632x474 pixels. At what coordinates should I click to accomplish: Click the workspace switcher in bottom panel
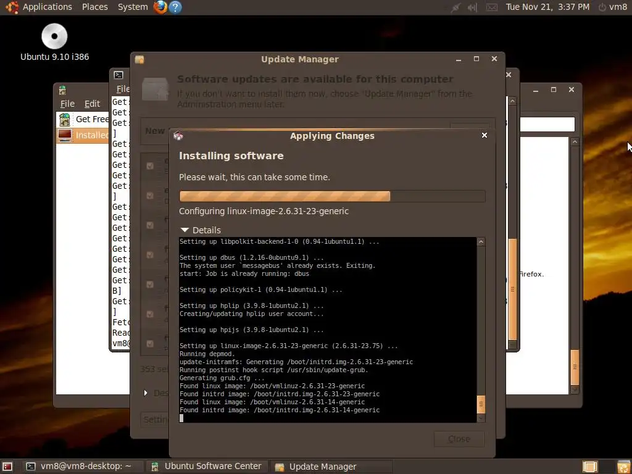point(589,467)
